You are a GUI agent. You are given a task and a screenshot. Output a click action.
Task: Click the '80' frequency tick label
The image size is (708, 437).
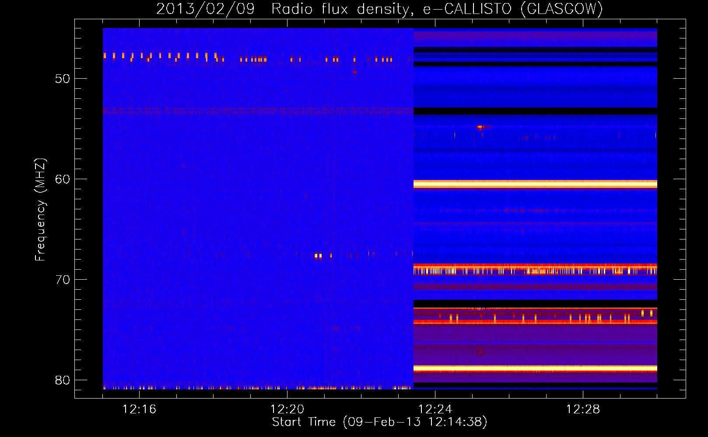coord(63,380)
